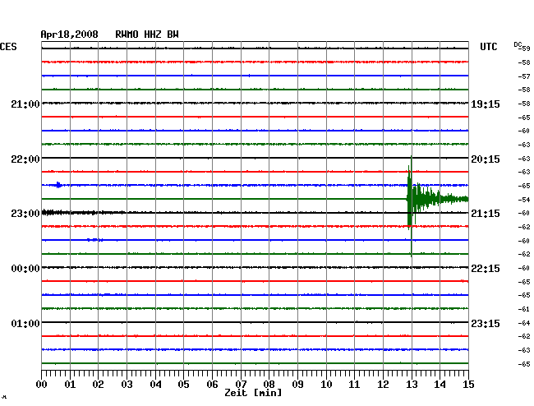
Task: Click minute "08" on the time axis
Action: [x=269, y=385]
